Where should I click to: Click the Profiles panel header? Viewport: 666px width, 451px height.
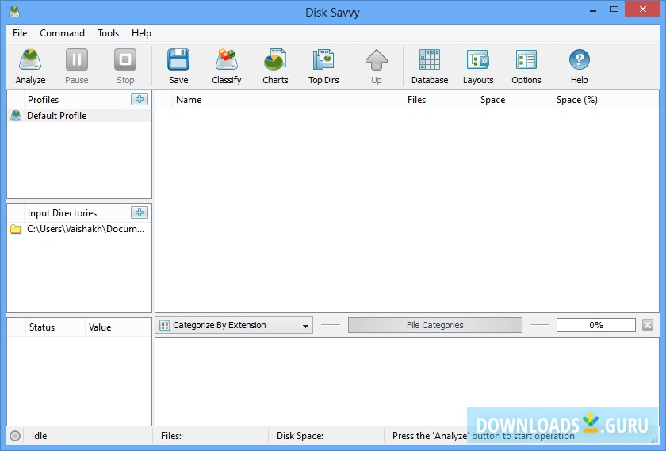pyautogui.click(x=43, y=100)
